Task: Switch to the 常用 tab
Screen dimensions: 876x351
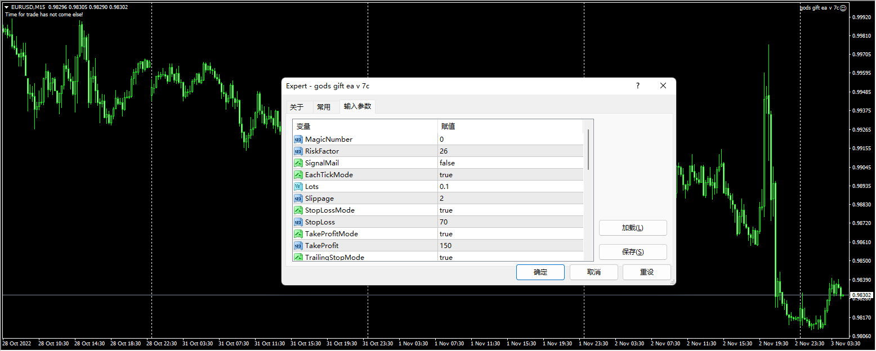Action: tap(324, 107)
